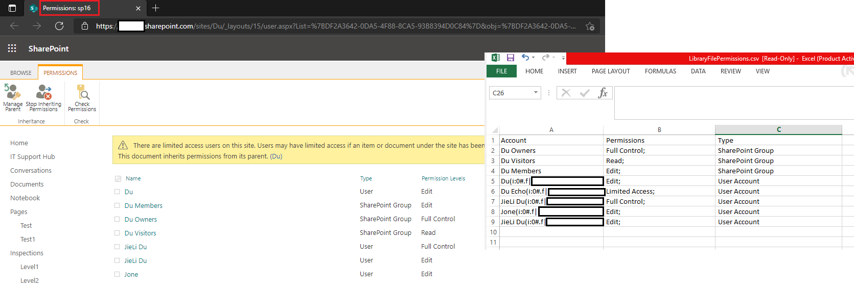This screenshot has width=854, height=292.
Task: Click the Insert Function fx icon
Action: 603,93
